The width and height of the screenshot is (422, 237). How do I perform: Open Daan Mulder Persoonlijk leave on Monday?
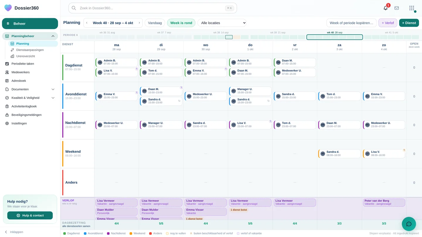click(x=116, y=212)
